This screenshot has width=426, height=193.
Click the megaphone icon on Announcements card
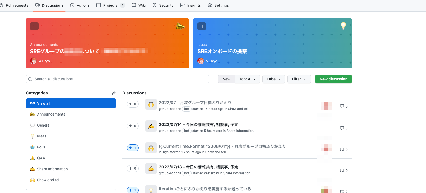point(180,26)
